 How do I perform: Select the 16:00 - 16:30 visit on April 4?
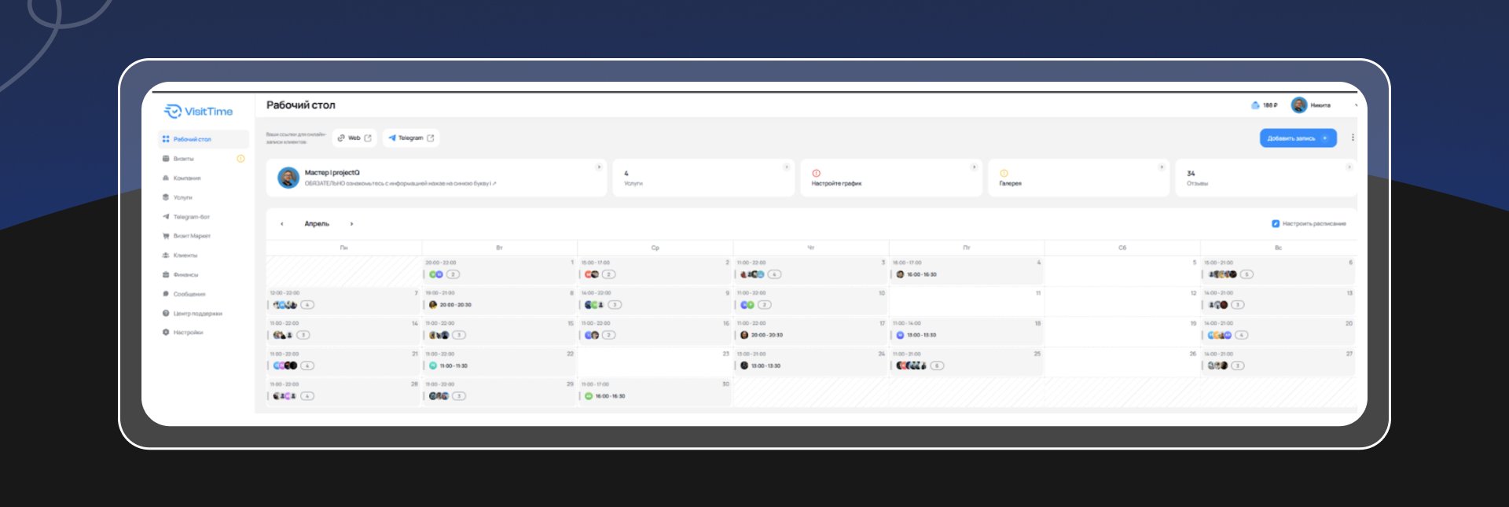coord(916,274)
